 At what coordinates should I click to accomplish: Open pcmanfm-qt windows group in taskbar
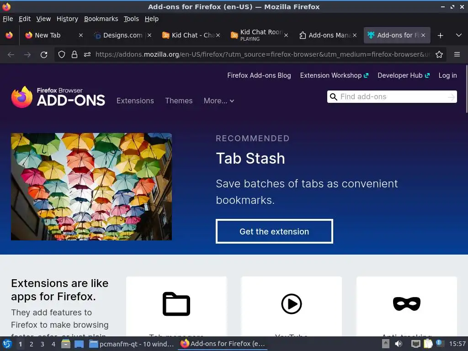tap(131, 344)
